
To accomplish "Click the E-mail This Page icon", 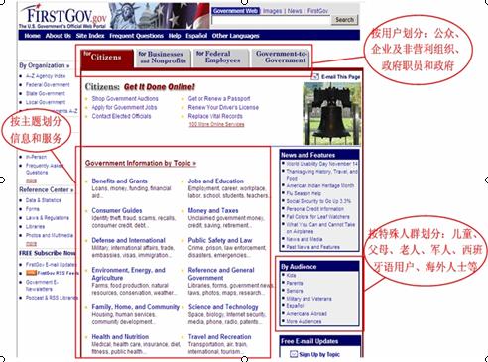I will 315,76.
